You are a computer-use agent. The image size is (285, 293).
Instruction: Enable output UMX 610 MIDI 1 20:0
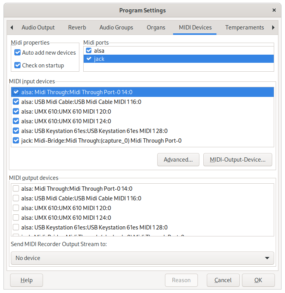click(16, 208)
